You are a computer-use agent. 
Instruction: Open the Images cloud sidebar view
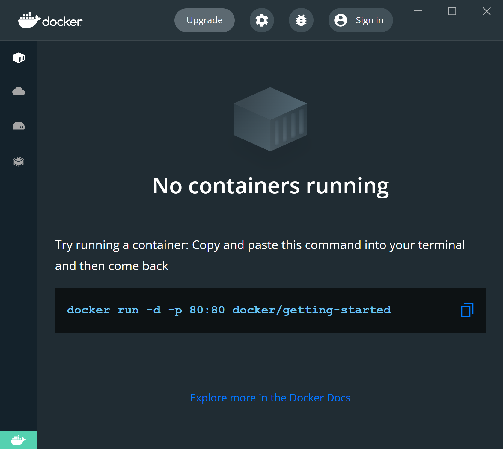(x=19, y=91)
